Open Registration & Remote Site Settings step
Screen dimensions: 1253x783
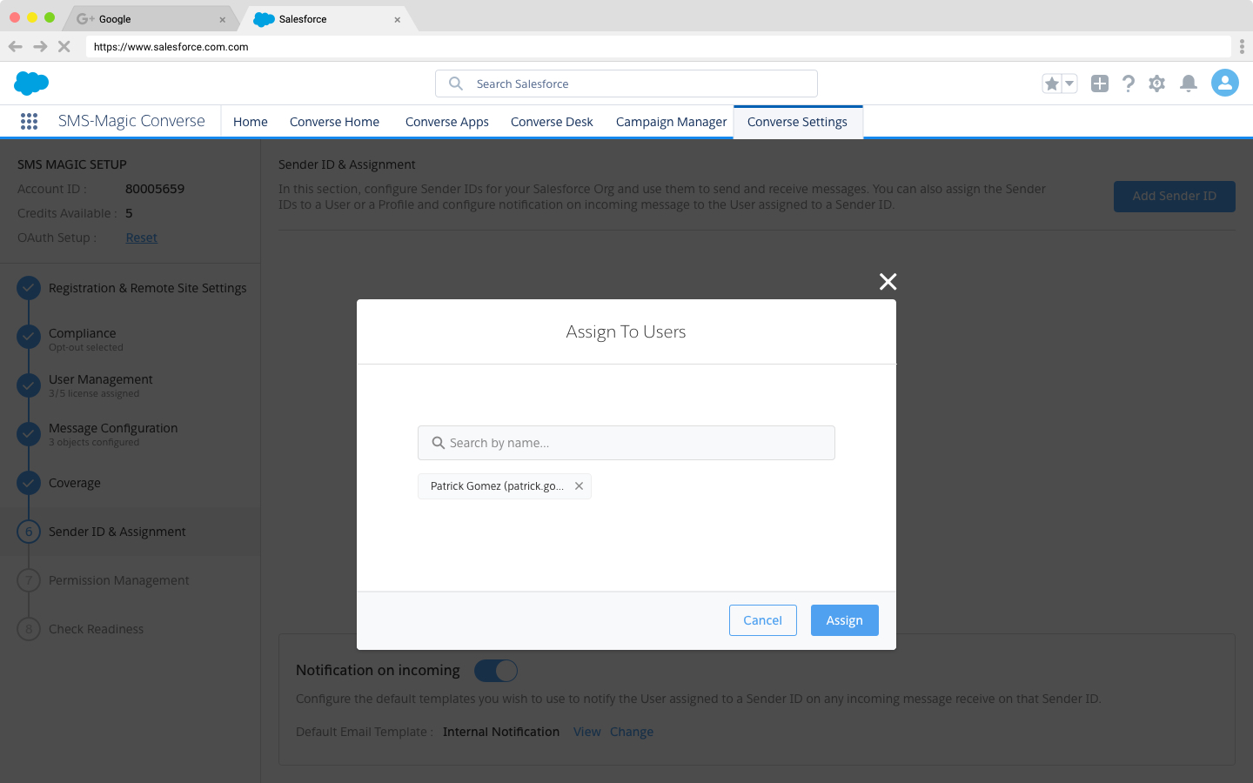click(148, 288)
